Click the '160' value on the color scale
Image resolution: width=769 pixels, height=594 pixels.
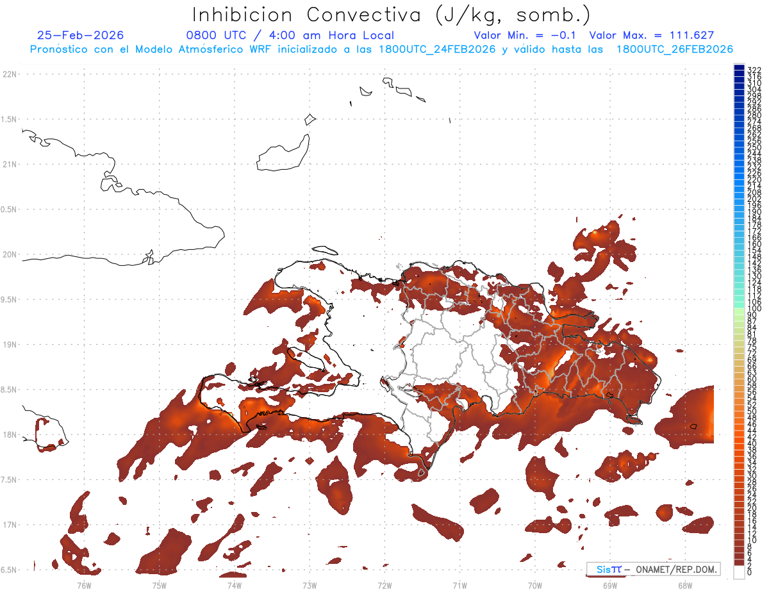pos(754,244)
